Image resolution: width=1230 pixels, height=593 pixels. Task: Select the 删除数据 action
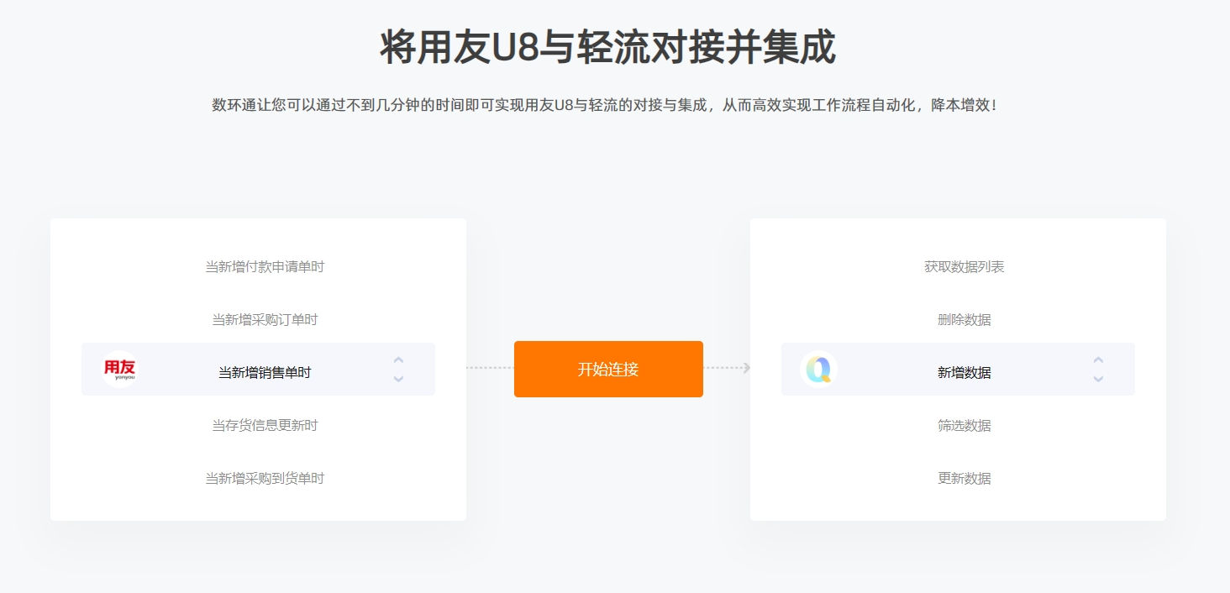pos(965,320)
